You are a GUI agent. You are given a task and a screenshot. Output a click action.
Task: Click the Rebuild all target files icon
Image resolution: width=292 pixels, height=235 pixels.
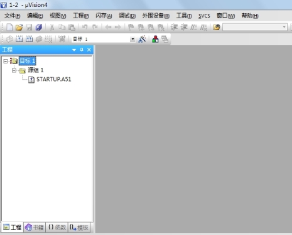(29, 39)
